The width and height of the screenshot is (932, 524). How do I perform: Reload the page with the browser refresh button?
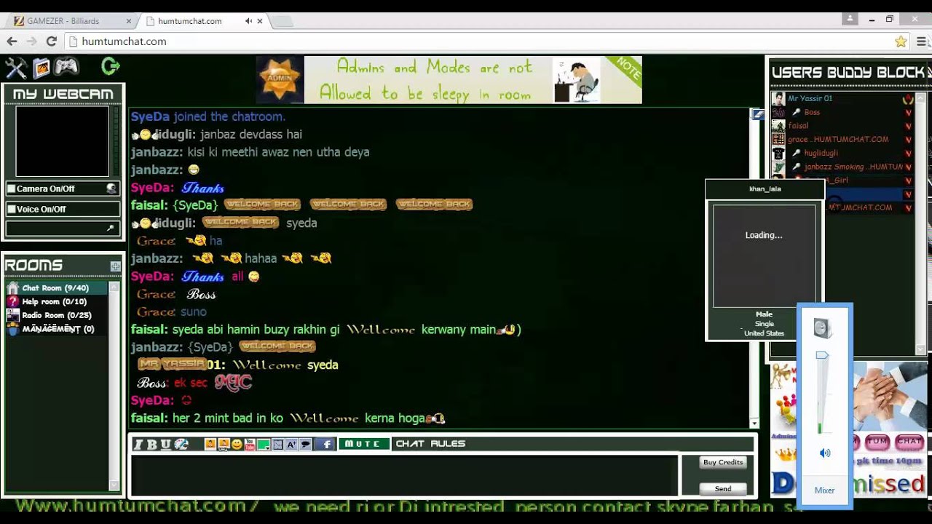click(x=51, y=41)
